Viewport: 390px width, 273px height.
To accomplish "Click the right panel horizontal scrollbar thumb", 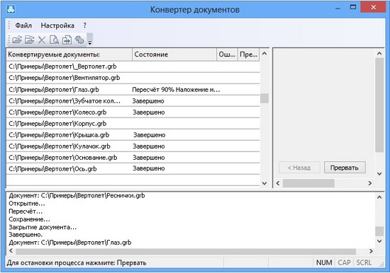I will point(308,183).
